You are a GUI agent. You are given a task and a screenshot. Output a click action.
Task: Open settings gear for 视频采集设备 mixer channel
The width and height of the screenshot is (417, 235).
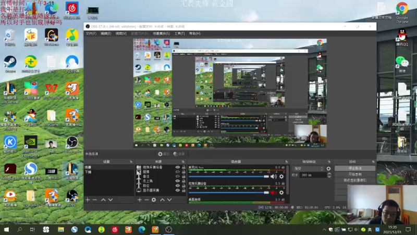(281, 192)
